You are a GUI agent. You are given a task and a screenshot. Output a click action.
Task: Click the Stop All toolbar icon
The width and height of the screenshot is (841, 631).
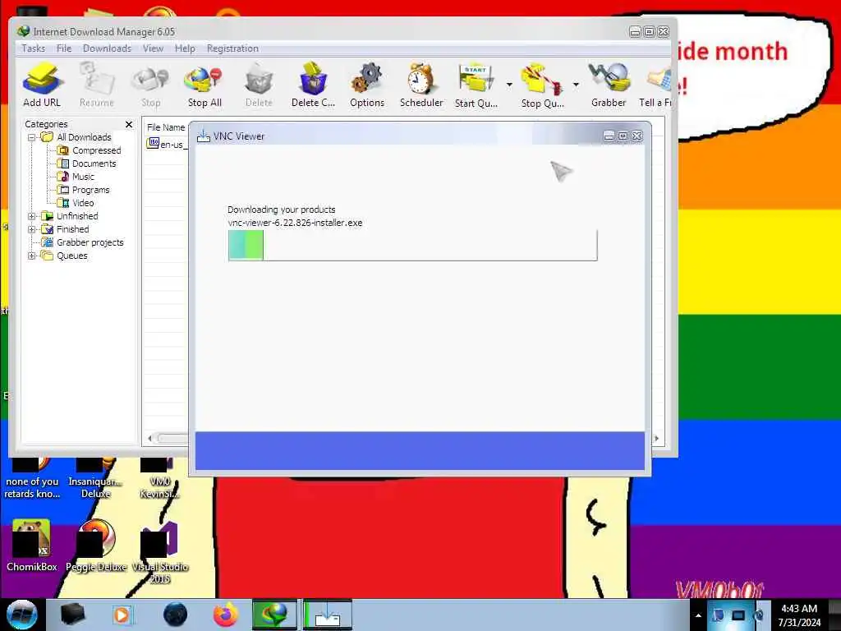pos(204,84)
